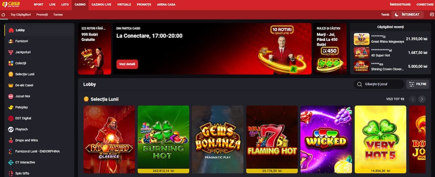The width and height of the screenshot is (435, 177).
Task: Click the Vezi detalii button
Action: 127,64
